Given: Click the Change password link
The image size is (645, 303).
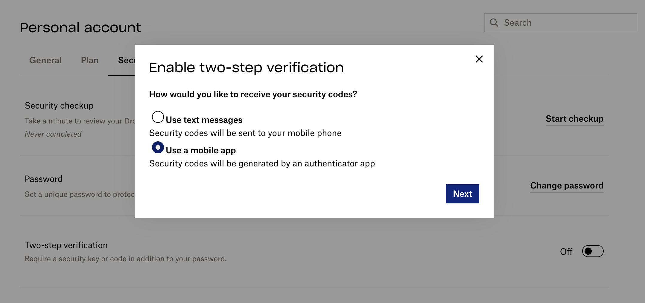Looking at the screenshot, I should [567, 185].
